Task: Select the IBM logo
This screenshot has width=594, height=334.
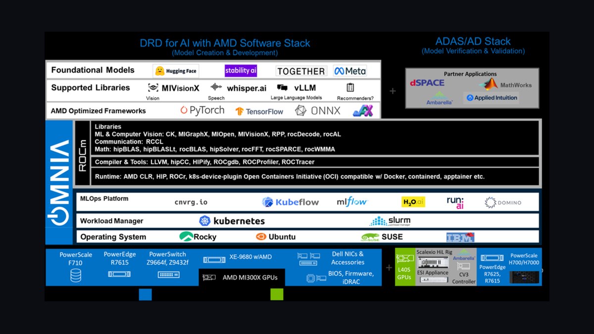Action: coord(460,237)
